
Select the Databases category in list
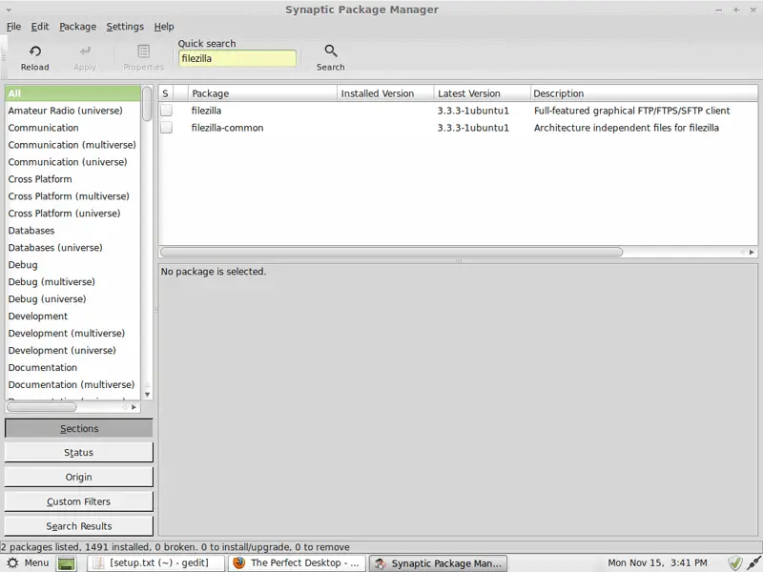31,231
